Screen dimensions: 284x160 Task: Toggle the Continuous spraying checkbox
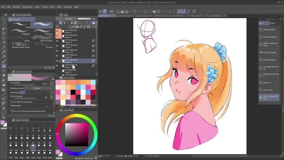(x=12, y=102)
